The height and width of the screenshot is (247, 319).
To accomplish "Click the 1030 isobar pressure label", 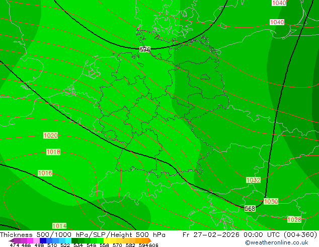I will coord(271,201).
